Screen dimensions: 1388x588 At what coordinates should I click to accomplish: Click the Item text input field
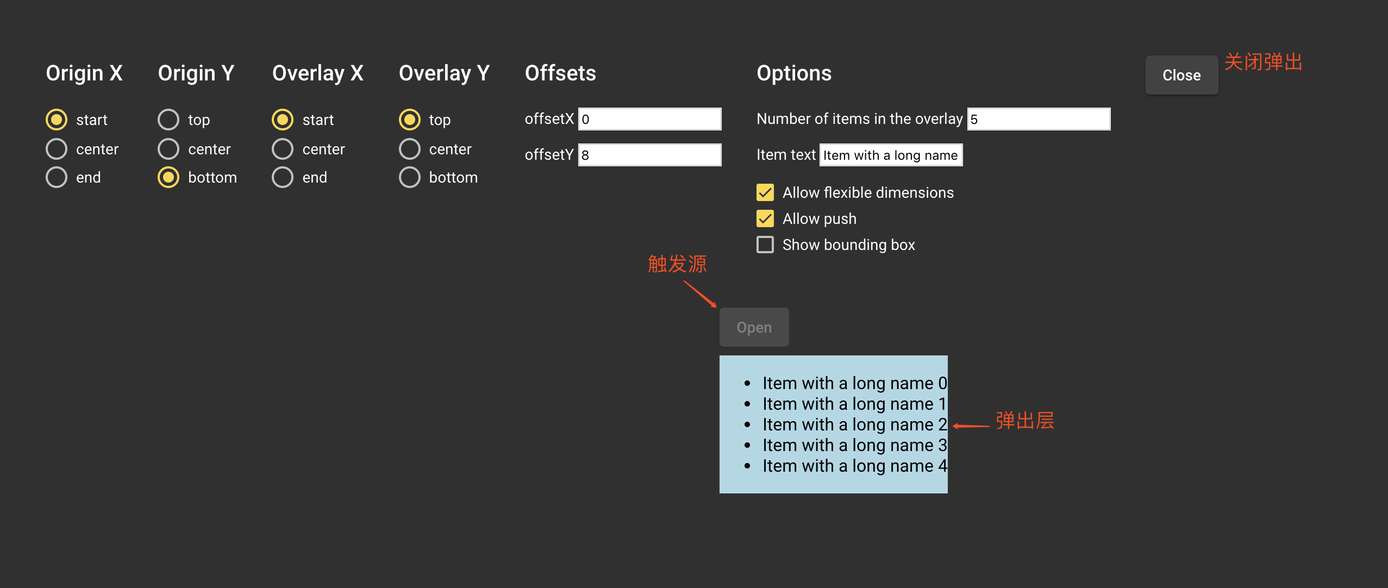(x=890, y=155)
